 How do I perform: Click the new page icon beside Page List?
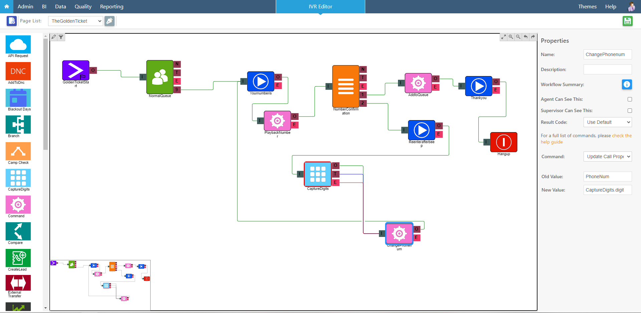(12, 21)
